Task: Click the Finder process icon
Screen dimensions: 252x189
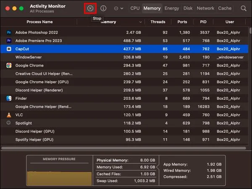Action: coord(9,98)
